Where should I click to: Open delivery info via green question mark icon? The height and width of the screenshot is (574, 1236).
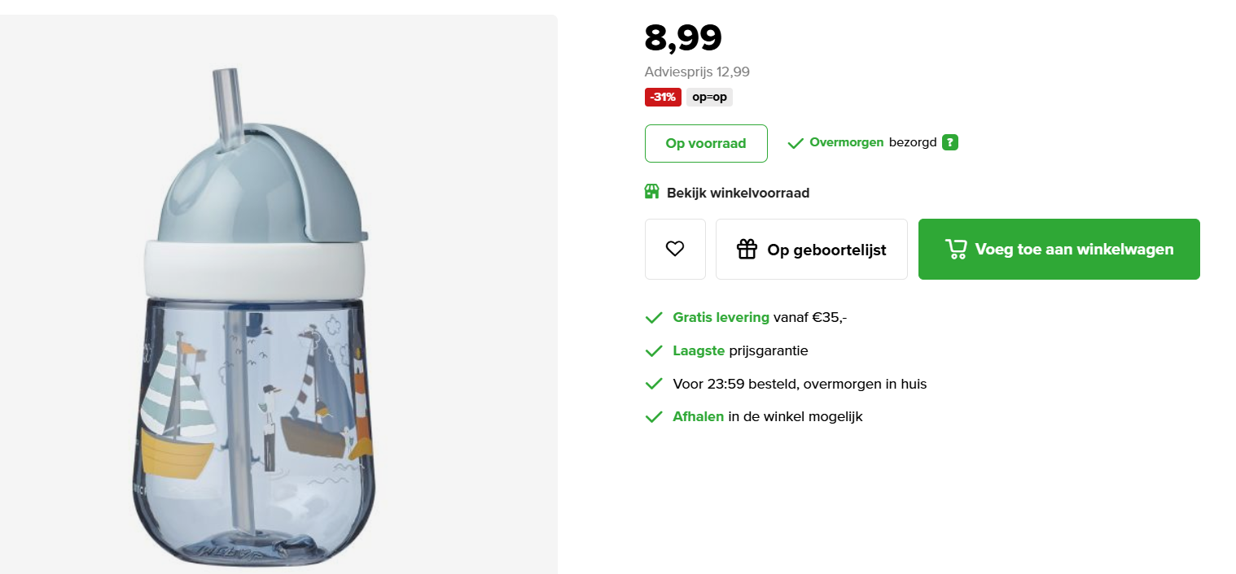coord(949,141)
